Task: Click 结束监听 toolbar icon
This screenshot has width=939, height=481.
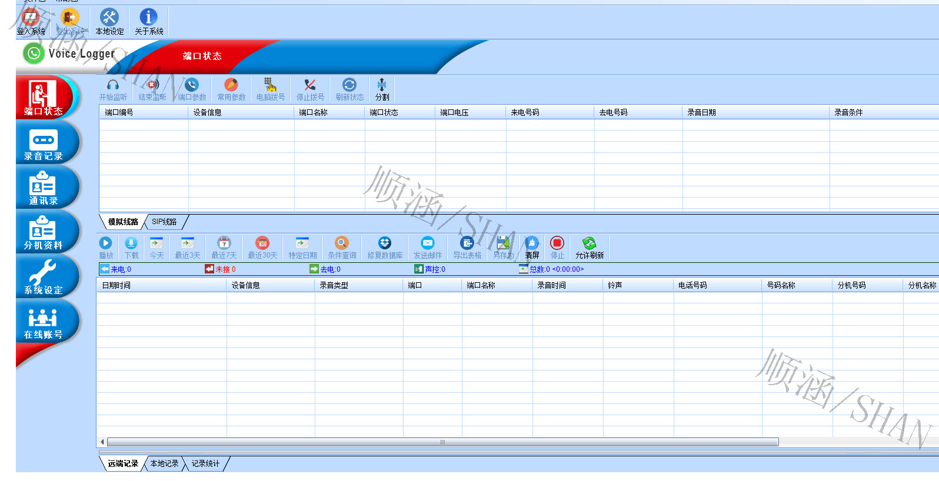Action: click(152, 89)
